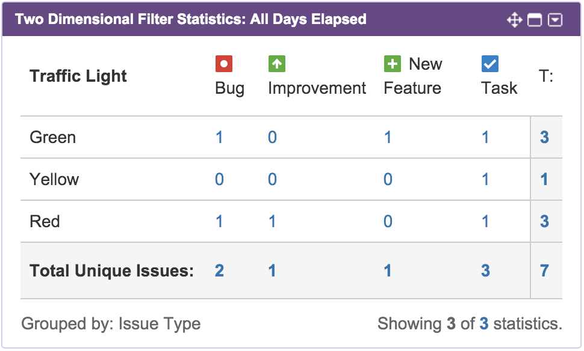Click the gadget move handle icon

pyautogui.click(x=514, y=20)
